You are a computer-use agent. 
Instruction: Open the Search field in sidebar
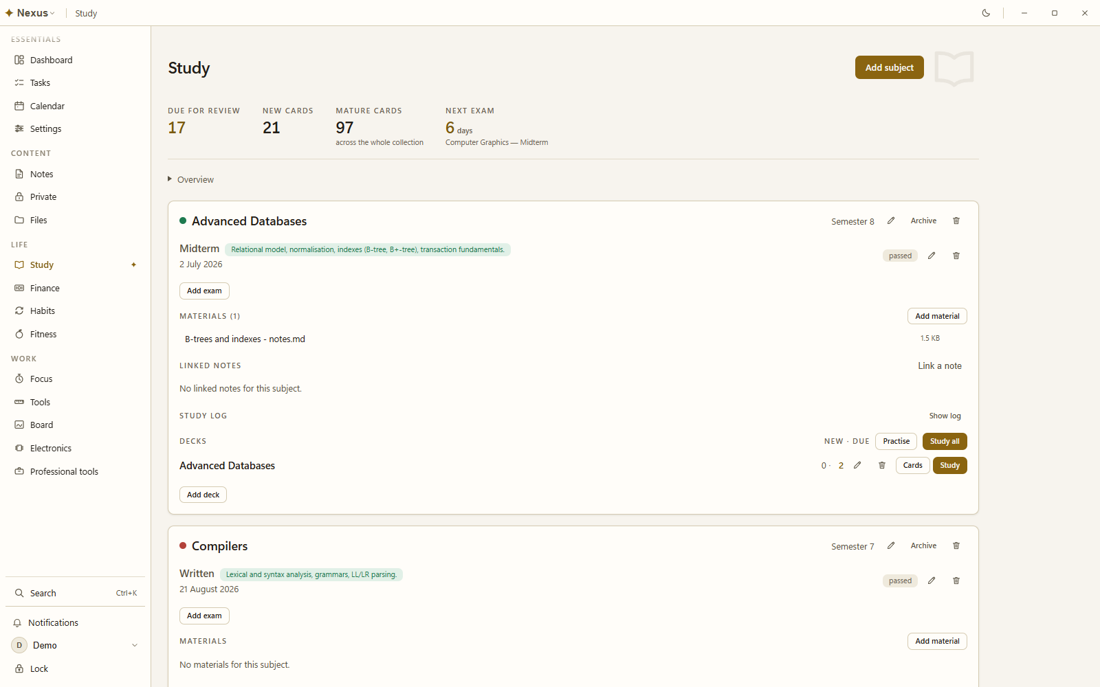pos(75,593)
